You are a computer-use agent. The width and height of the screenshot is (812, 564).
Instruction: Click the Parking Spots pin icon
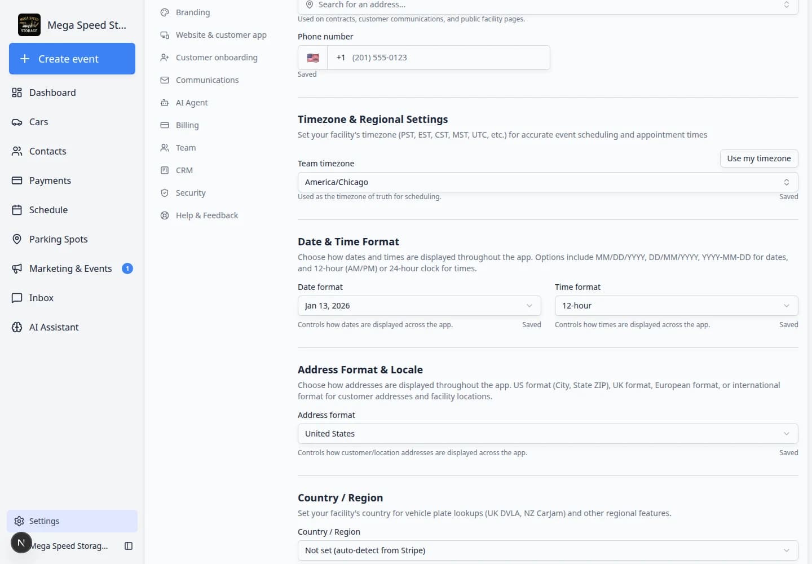click(x=17, y=239)
